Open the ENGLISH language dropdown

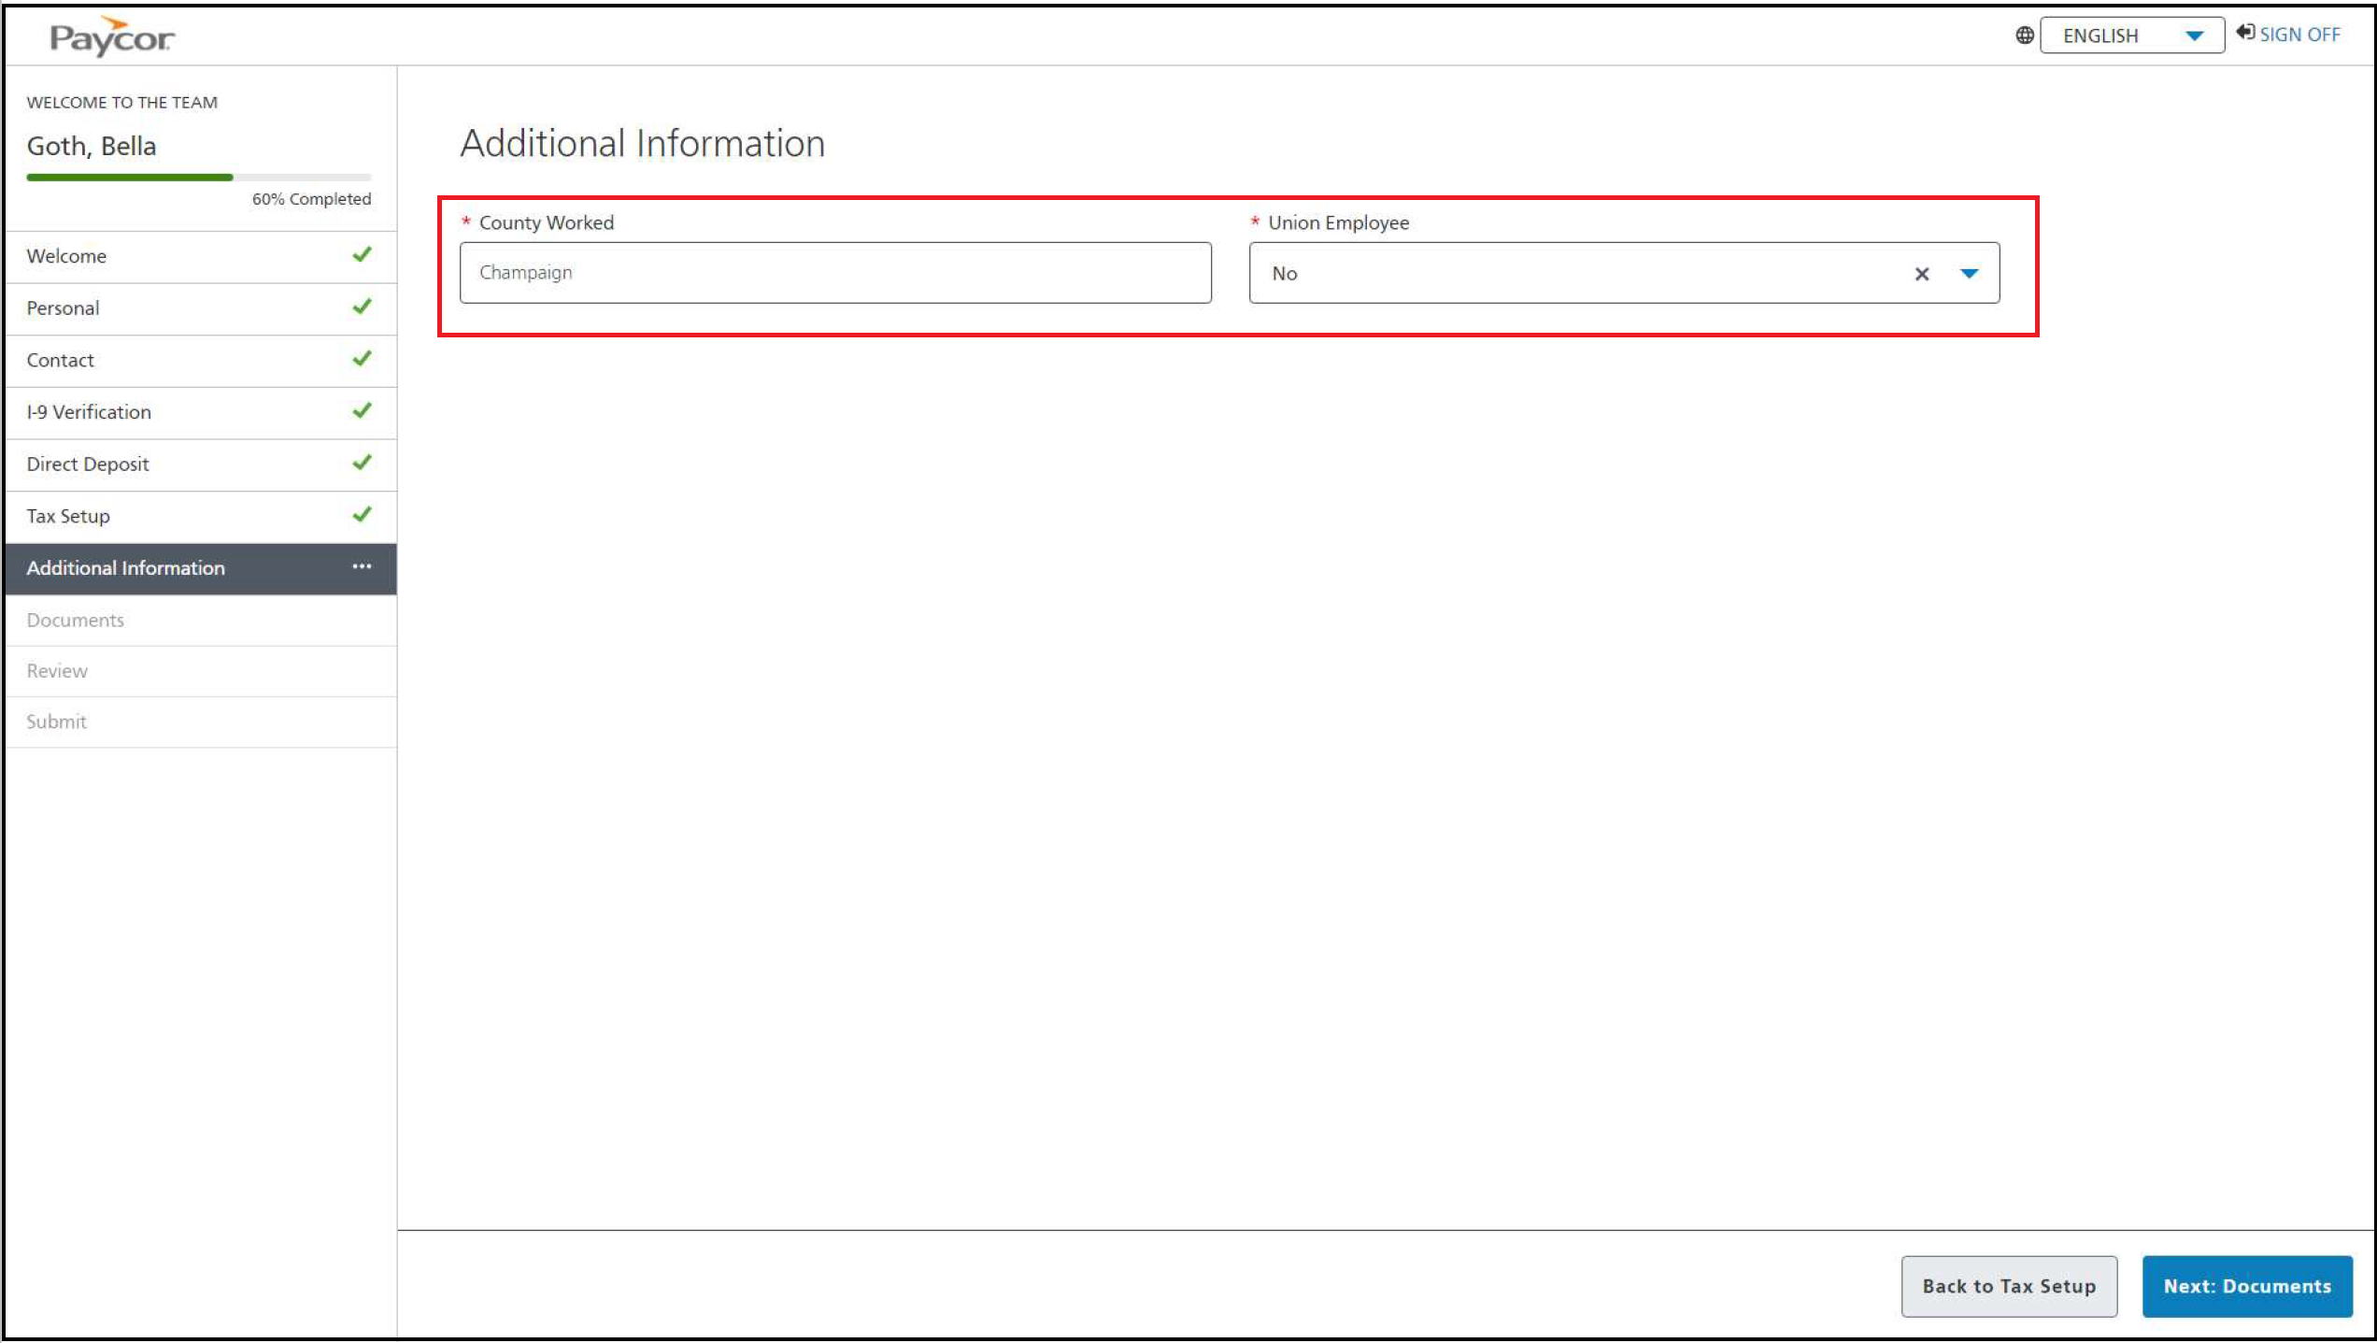tap(2130, 36)
